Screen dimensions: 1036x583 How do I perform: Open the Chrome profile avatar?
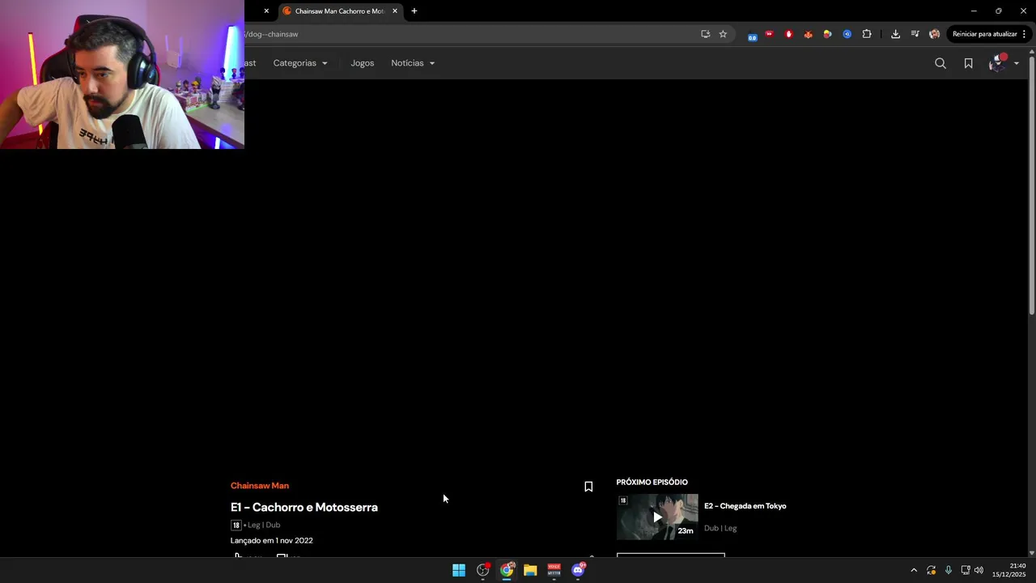point(934,34)
